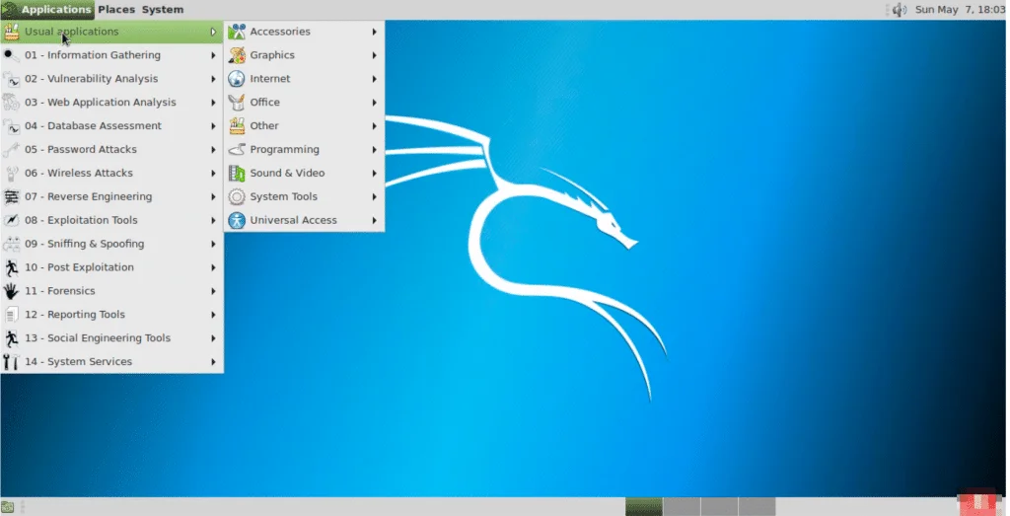
Task: Expand the Other submenu arrow
Action: pos(374,126)
